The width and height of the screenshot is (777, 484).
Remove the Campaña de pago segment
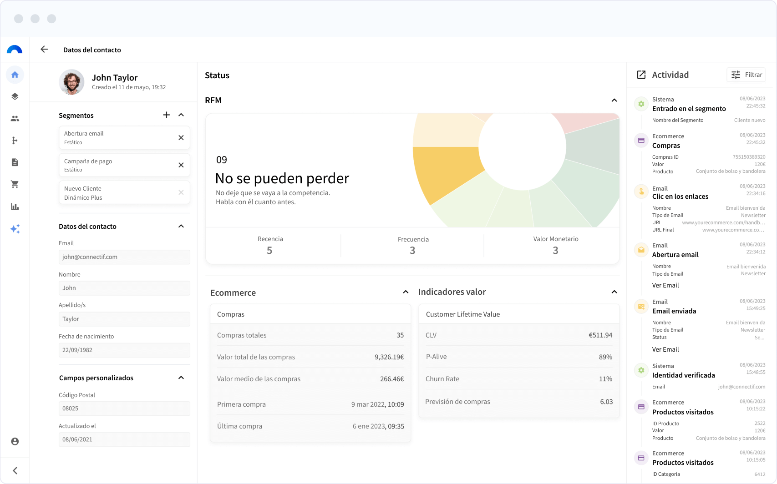[x=181, y=165]
